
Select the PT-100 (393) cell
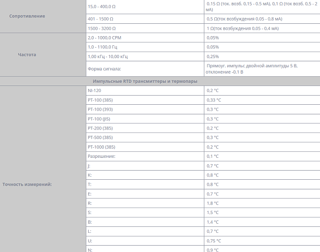(x=100, y=109)
